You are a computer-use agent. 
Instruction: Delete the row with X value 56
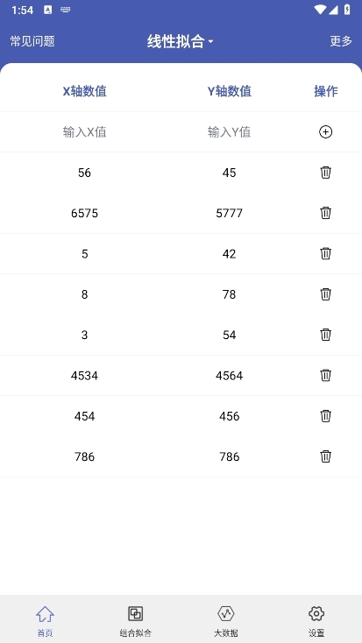[325, 173]
